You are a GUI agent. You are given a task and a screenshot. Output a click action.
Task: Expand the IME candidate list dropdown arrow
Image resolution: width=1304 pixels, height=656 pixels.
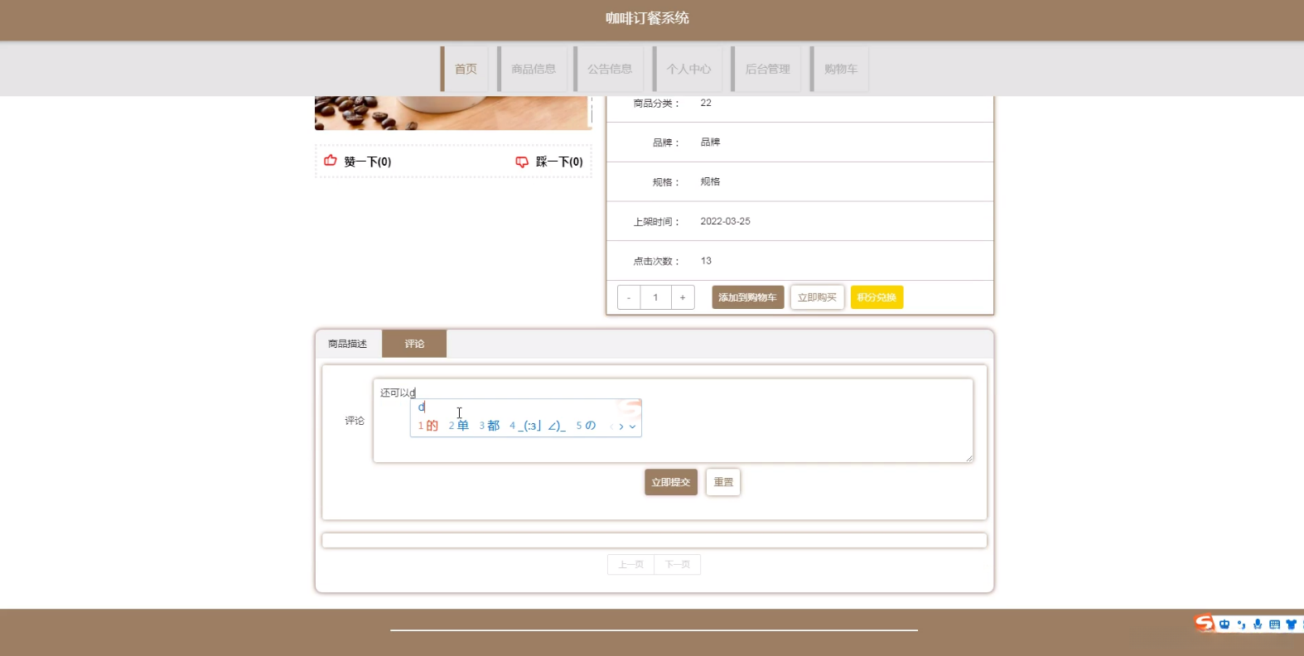coord(633,427)
